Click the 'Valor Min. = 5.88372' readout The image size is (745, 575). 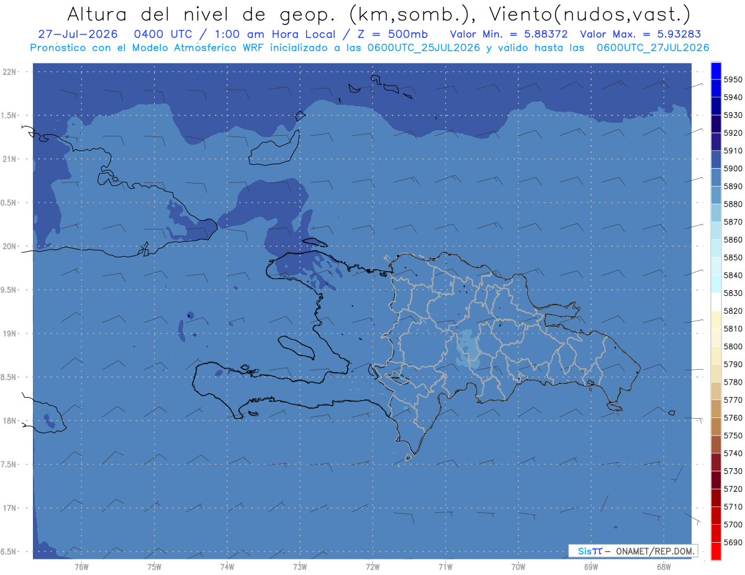pyautogui.click(x=508, y=34)
